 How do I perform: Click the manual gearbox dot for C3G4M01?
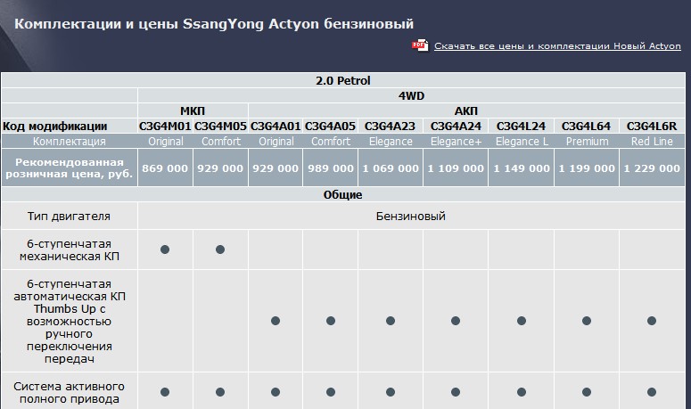click(165, 249)
